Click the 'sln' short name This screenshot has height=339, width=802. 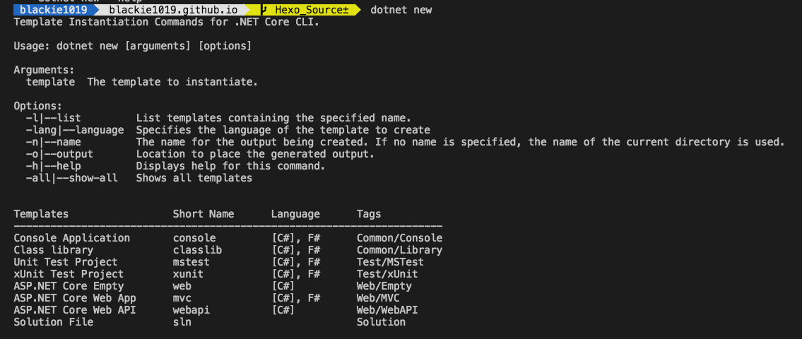[182, 322]
